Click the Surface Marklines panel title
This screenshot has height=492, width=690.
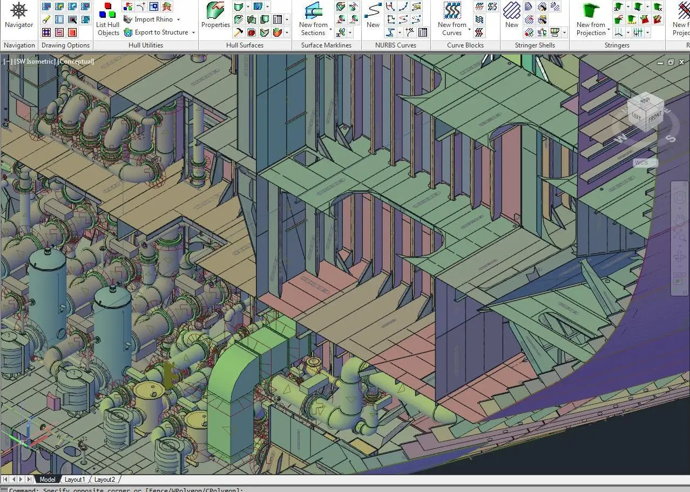coord(326,45)
